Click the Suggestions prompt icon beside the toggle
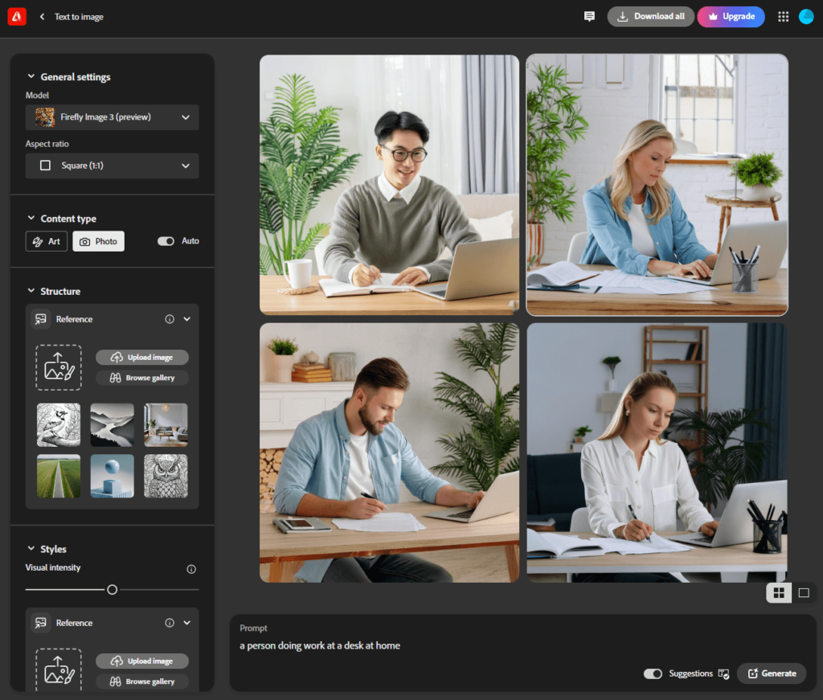This screenshot has height=700, width=823. click(x=724, y=673)
